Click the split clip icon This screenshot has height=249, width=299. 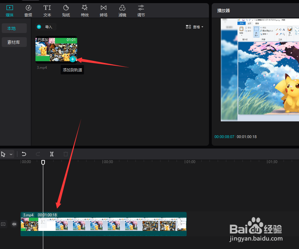point(52,154)
